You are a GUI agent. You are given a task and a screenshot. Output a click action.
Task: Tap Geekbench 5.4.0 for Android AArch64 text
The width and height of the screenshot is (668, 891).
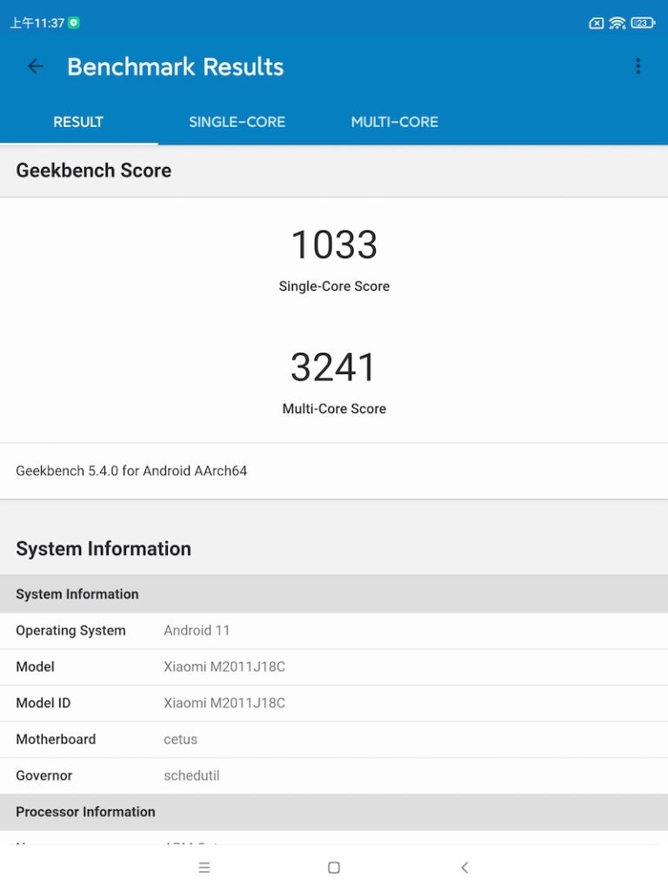click(131, 471)
